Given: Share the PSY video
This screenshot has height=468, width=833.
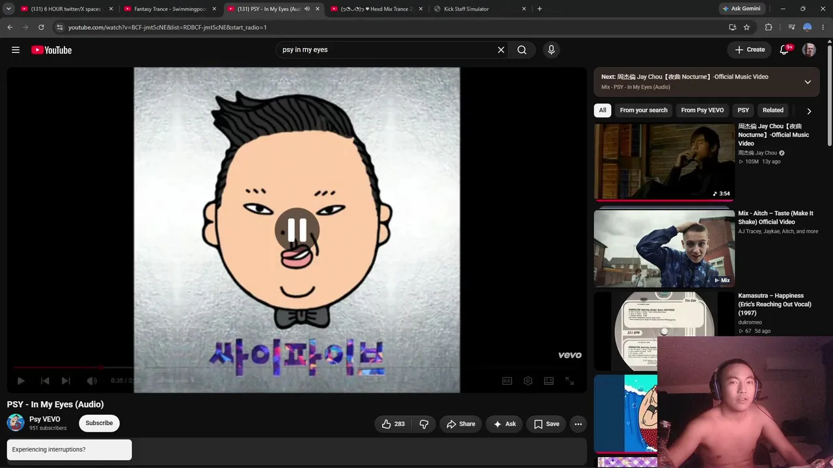Looking at the screenshot, I should tap(461, 424).
